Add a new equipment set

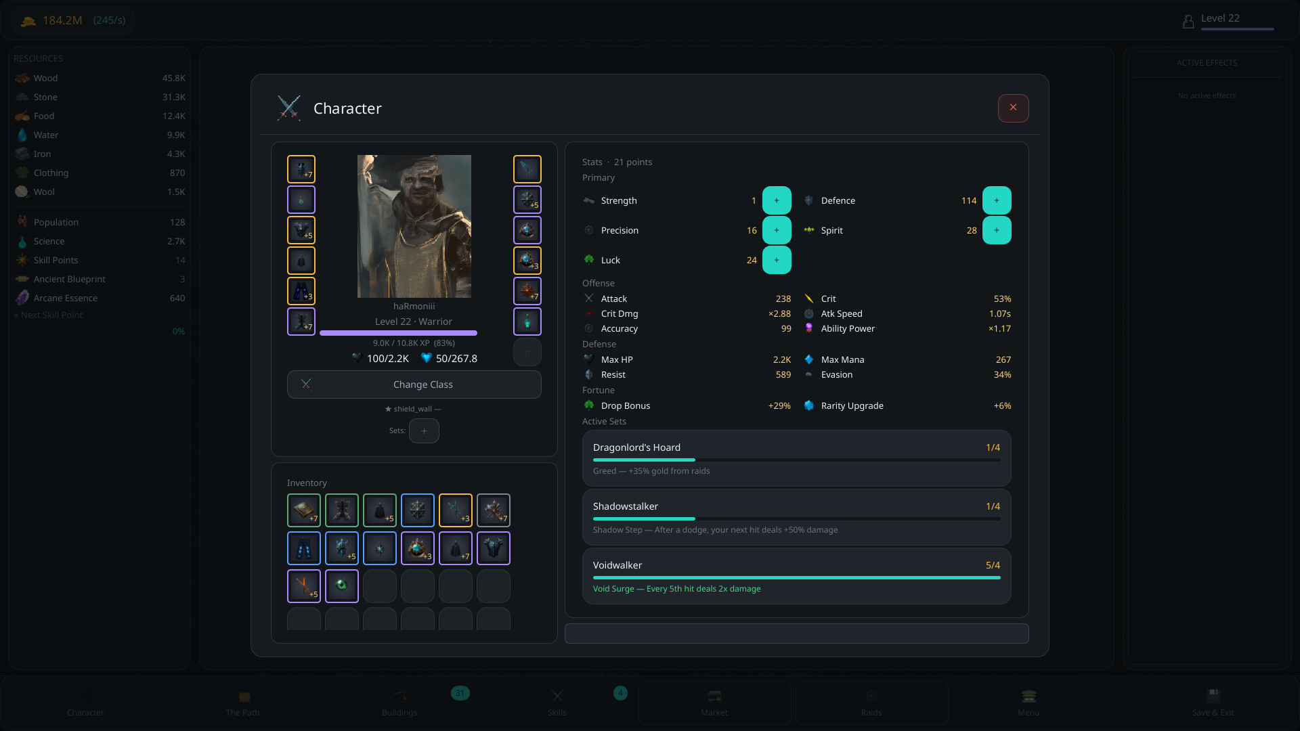(424, 430)
